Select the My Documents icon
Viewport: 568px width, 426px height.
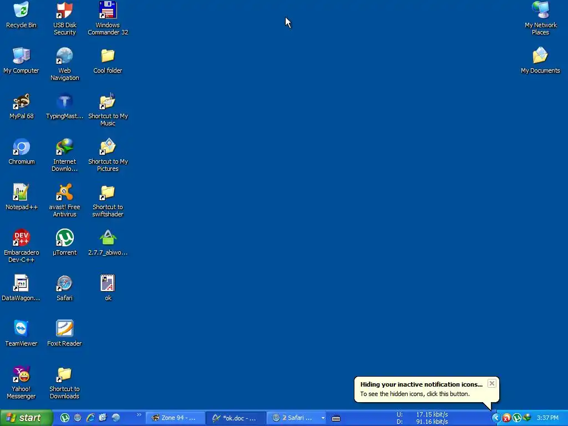coord(540,60)
